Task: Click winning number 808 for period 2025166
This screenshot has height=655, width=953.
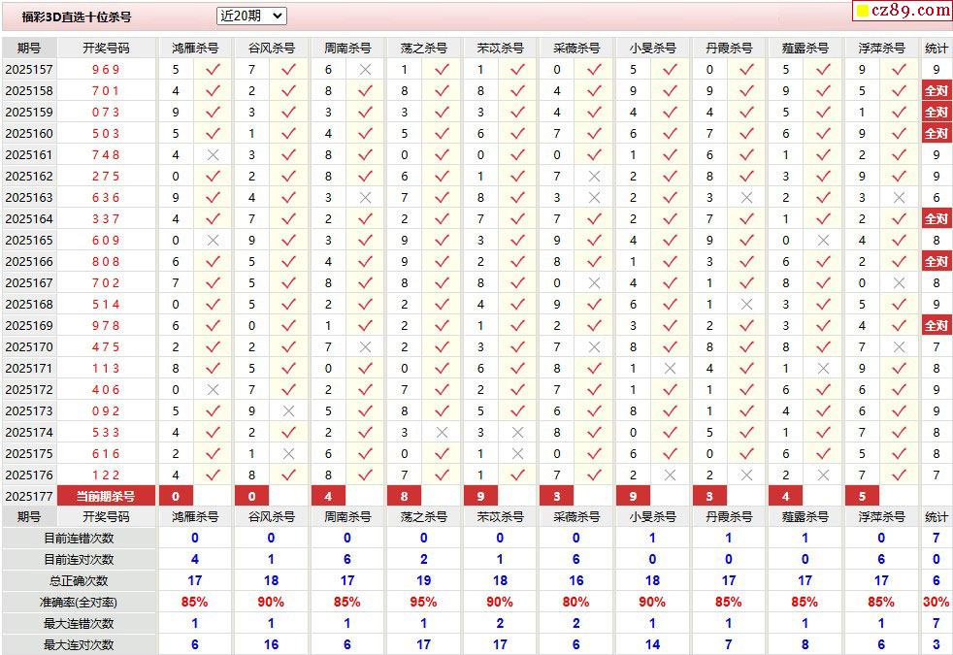Action: pos(106,262)
